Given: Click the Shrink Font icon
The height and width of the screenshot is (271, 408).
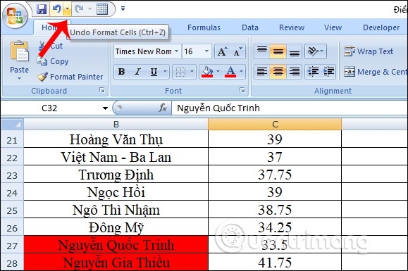Looking at the screenshot, I should 237,51.
